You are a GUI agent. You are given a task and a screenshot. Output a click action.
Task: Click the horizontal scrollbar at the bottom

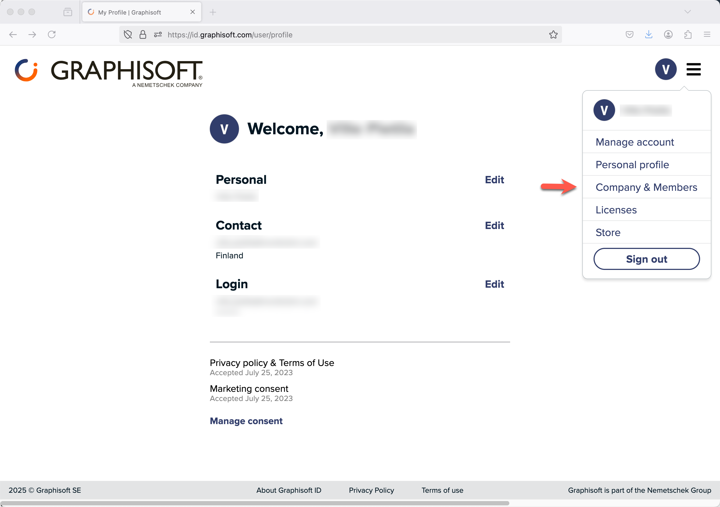click(x=255, y=503)
